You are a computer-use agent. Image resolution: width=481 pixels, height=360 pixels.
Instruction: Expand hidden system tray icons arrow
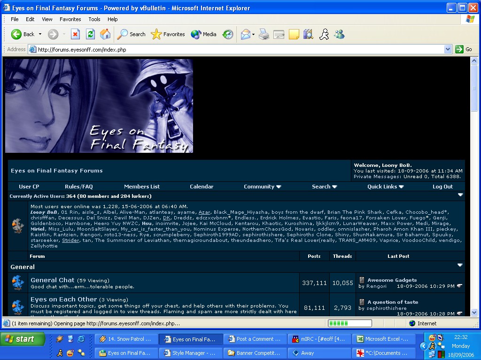(424, 346)
